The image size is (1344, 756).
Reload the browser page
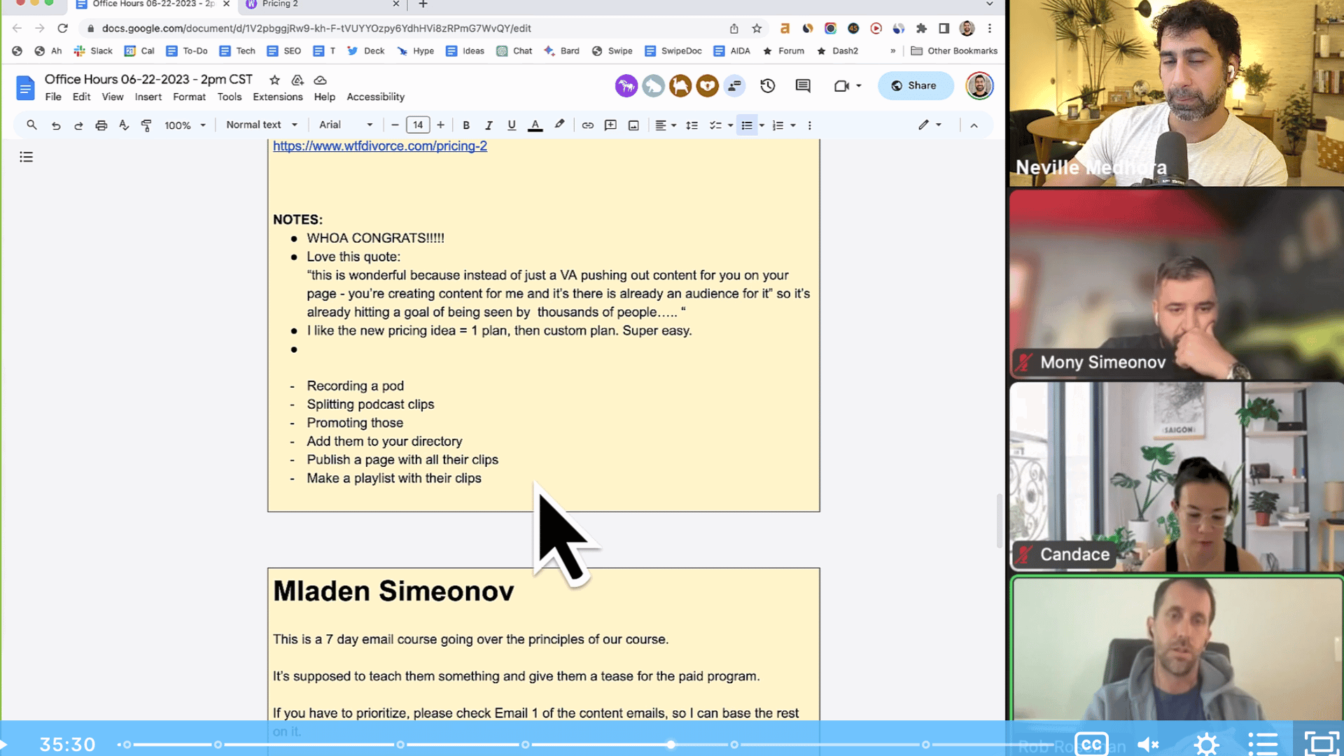(x=62, y=28)
